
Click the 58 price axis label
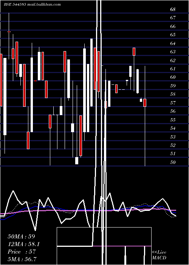pyautogui.click(x=173, y=94)
